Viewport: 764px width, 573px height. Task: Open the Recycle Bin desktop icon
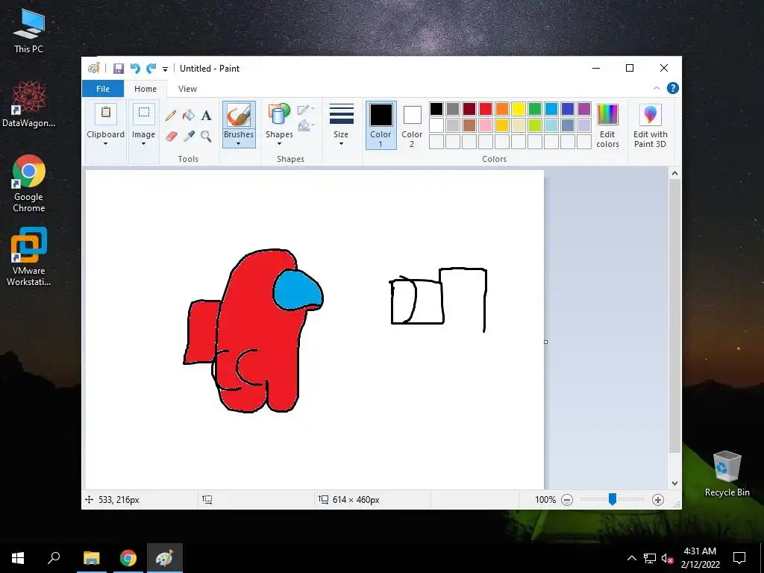tap(727, 474)
